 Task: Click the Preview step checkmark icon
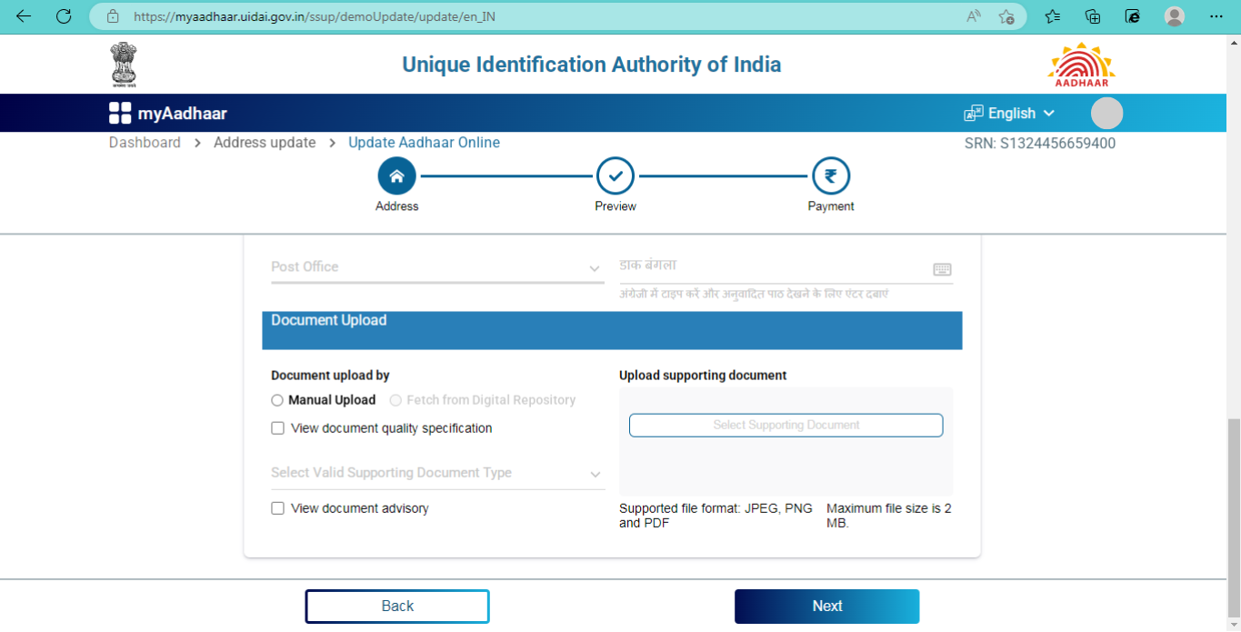(615, 176)
